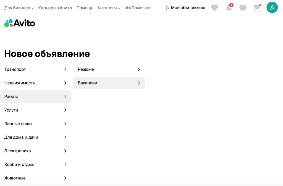Open the Каталоги dropdown
This screenshot has height=186, width=283.
(109, 8)
